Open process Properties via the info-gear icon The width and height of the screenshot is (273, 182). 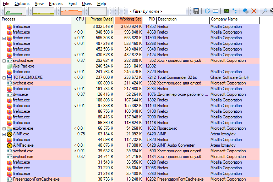[246, 11]
